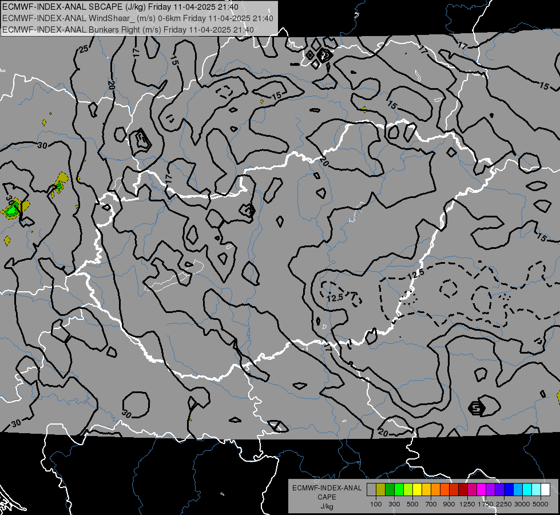This screenshot has height=515, width=560.
Task: Click the gray legend swatch below 100 J/kg
Action: (371, 489)
